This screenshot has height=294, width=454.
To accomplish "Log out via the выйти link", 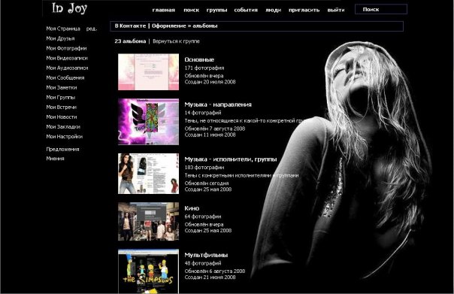I will click(336, 10).
